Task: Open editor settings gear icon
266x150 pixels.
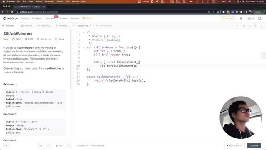Action: tap(255, 25)
